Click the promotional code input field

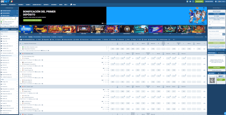(217, 37)
